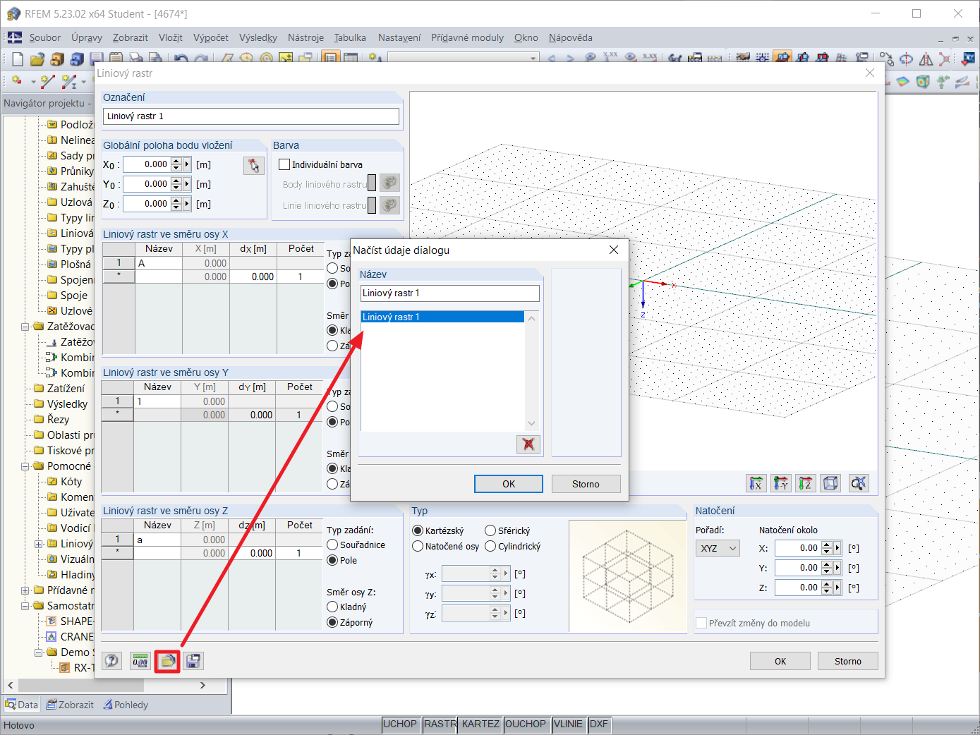Set preview to view in X direction
The height and width of the screenshot is (735, 980).
coord(756,483)
